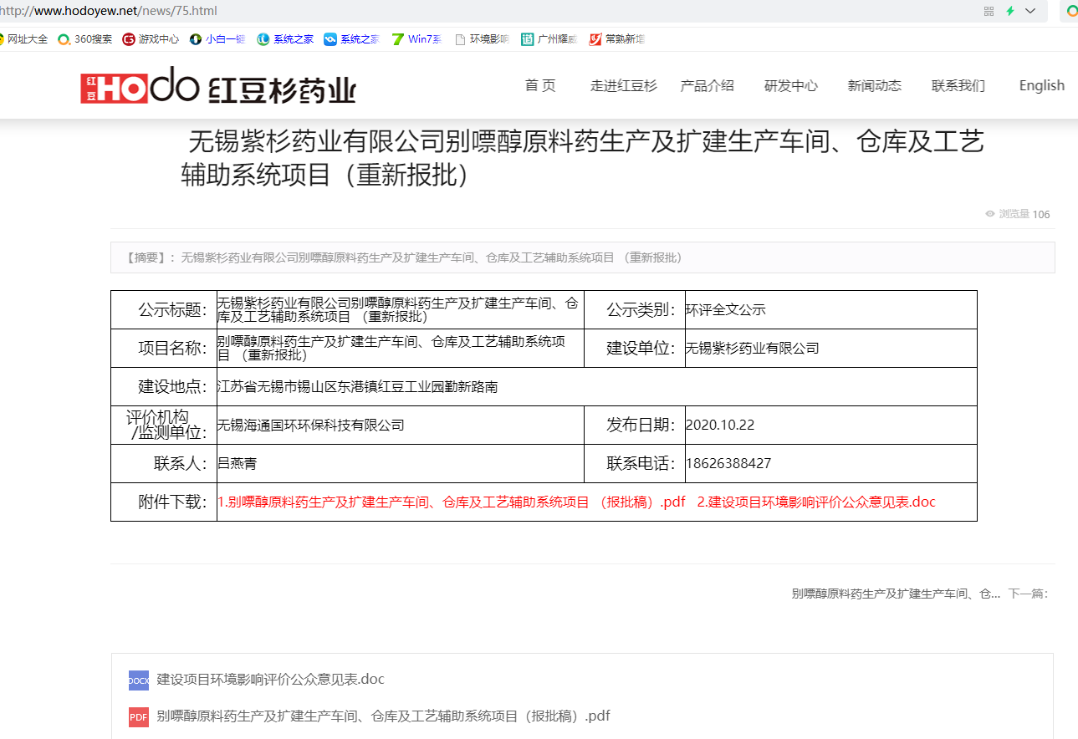Click the 下一篇 label
1078x739 pixels.
1028,594
